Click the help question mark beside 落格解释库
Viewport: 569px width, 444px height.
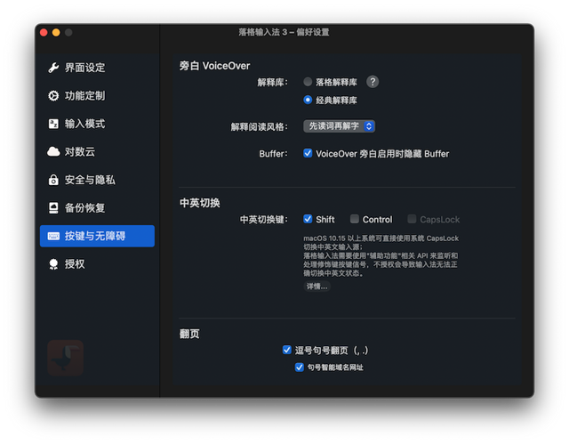(x=373, y=82)
